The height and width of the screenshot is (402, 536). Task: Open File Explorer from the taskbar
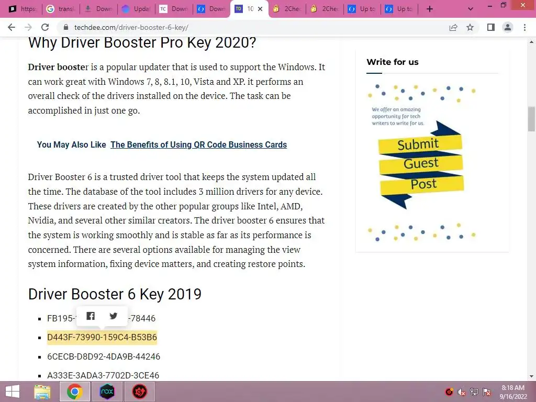42,392
